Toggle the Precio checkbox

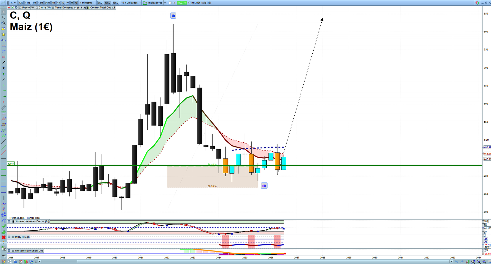pos(20,8)
